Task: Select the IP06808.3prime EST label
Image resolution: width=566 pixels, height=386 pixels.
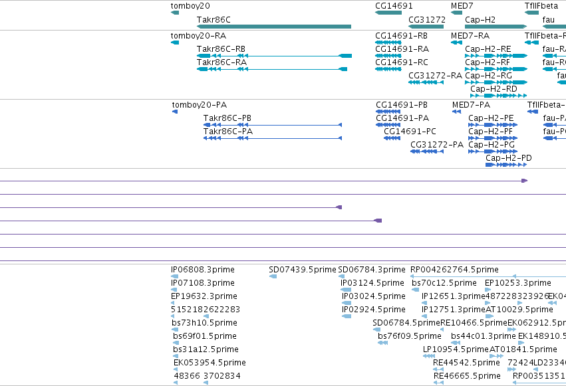Action: click(x=202, y=270)
